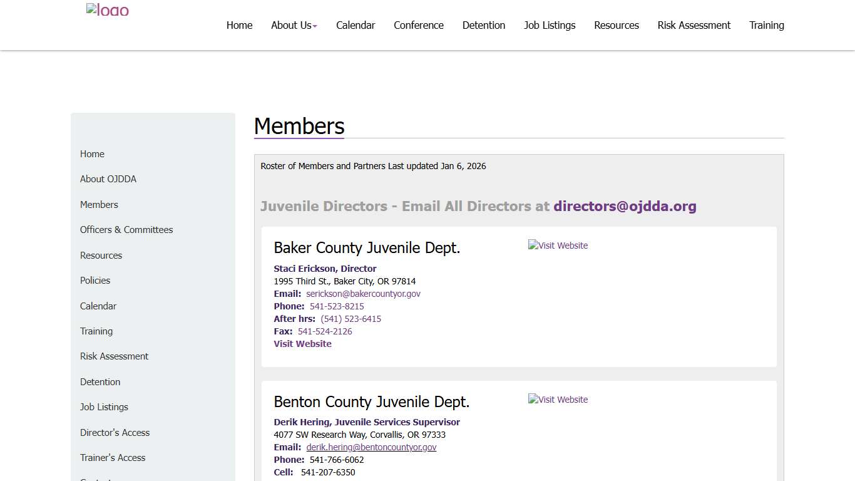Click the Visit Website image for Baker County
This screenshot has height=481, width=855.
(x=558, y=246)
